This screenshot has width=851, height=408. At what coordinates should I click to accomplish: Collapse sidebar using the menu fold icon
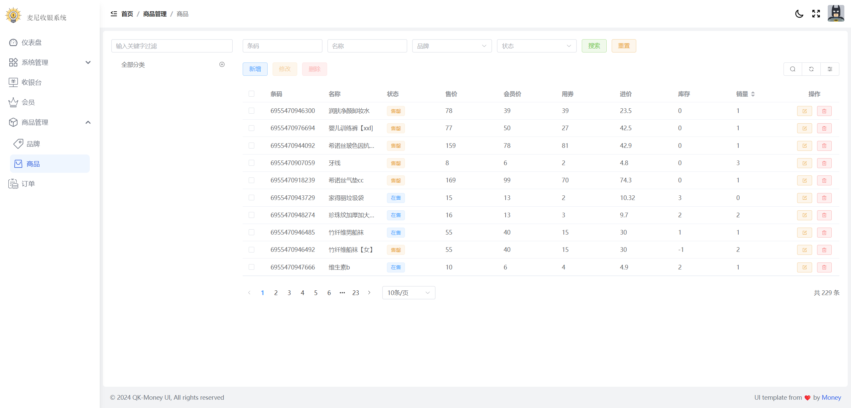(114, 14)
